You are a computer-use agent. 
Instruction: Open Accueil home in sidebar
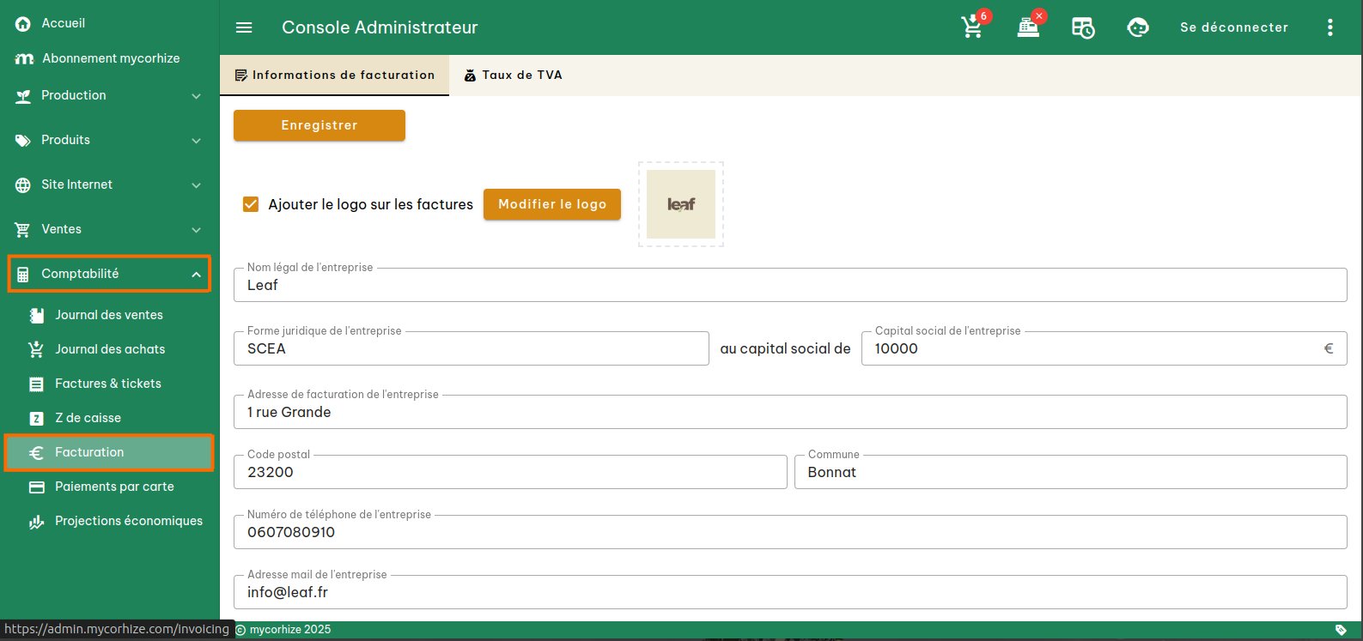tap(63, 23)
